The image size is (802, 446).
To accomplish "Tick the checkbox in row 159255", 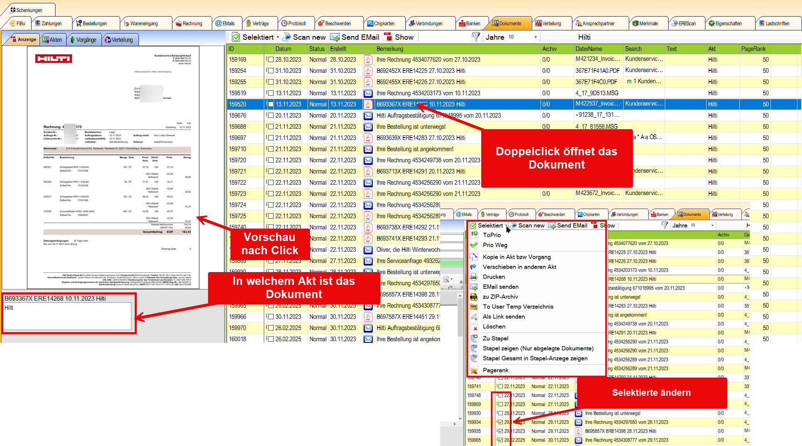I will click(271, 82).
